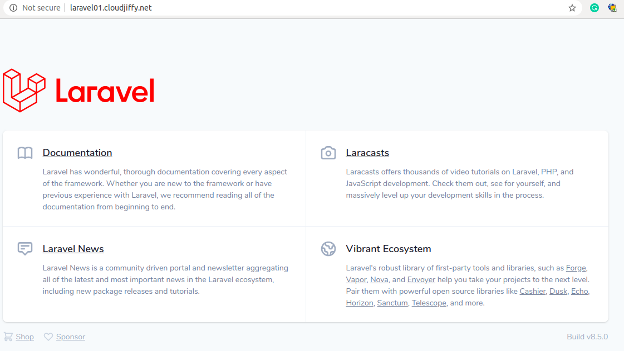Open the Sponsor link text
Viewport: 624px width, 351px height.
point(71,337)
